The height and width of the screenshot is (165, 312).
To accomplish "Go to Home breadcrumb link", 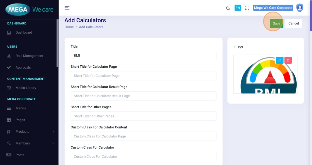I will click(69, 27).
